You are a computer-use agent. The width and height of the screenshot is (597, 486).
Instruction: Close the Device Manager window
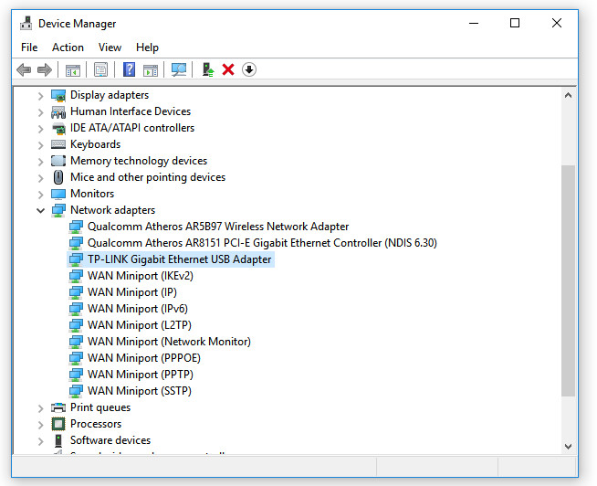point(557,23)
